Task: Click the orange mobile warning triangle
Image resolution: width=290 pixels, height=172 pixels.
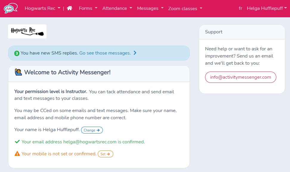Action: [17, 154]
